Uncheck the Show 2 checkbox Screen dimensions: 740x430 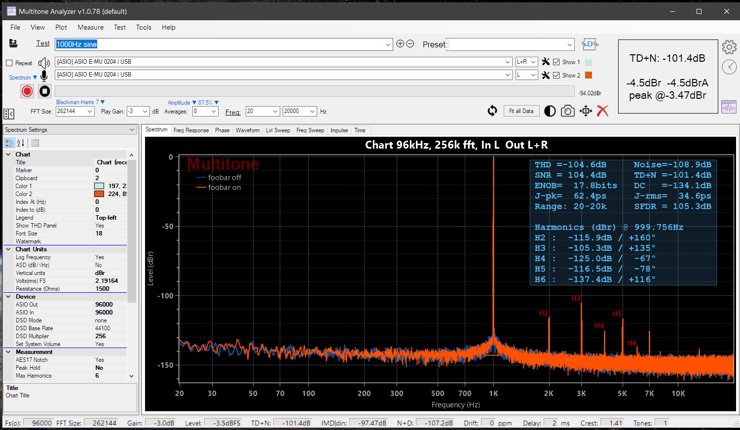[x=556, y=75]
